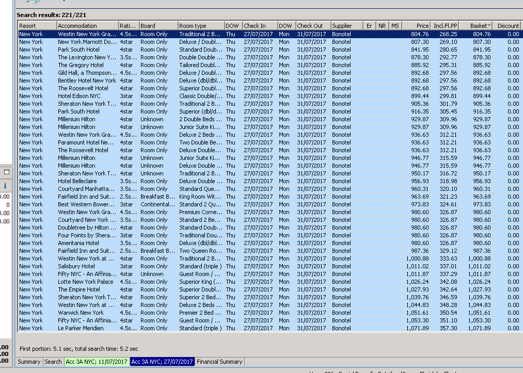Select Paramount Hotel Ne… row
Viewport: 523px width, 373px height.
click(269, 142)
